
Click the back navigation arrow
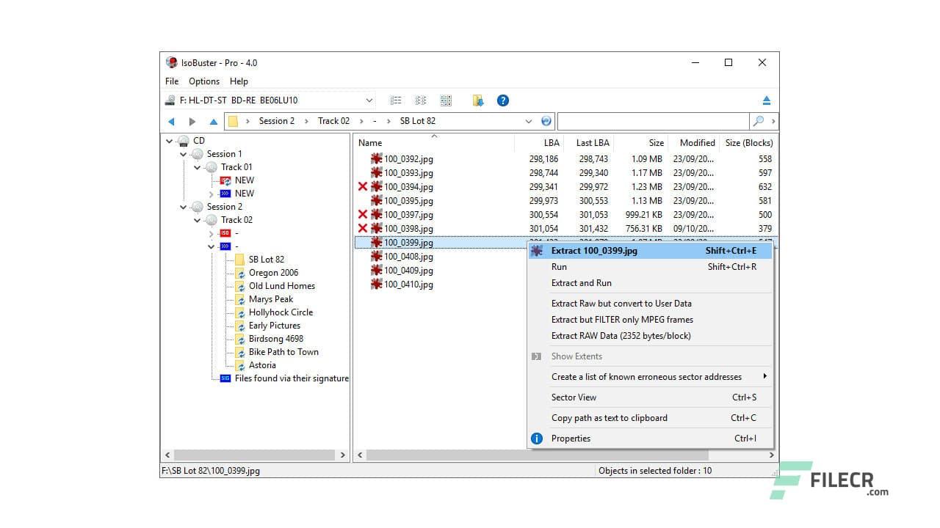point(171,121)
